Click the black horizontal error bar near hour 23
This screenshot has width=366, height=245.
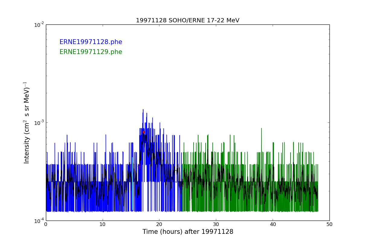coord(175,170)
